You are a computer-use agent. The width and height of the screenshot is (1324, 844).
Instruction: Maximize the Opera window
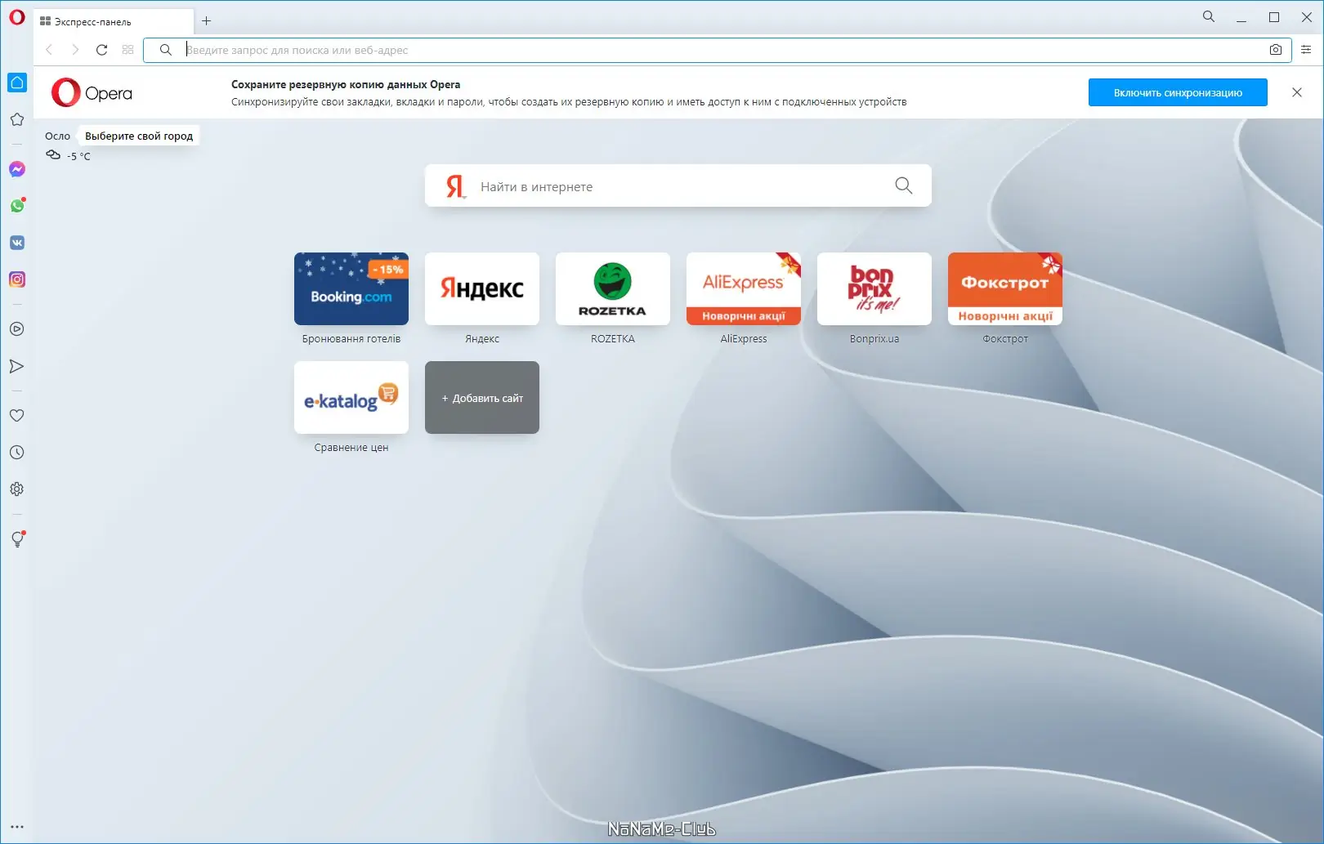coord(1274,17)
